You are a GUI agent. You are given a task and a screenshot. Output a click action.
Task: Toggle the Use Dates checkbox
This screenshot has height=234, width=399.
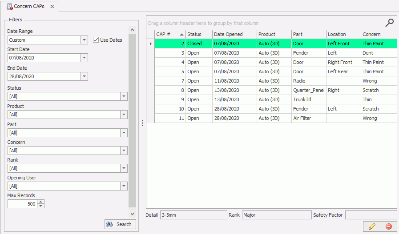coord(96,40)
